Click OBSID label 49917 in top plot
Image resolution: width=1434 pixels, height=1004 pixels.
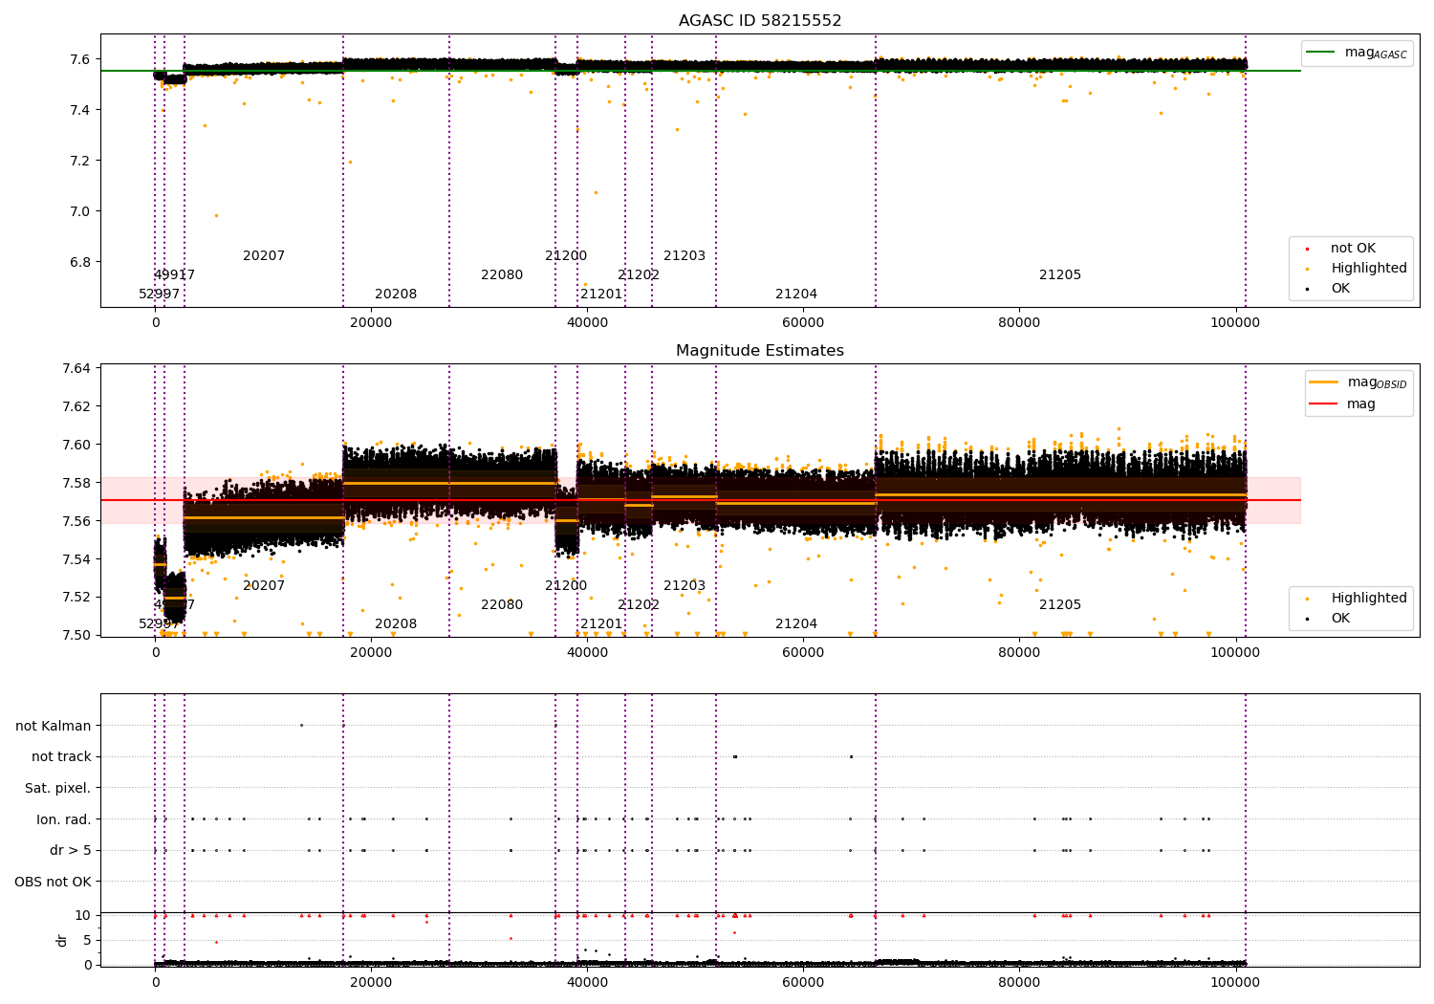pos(174,275)
